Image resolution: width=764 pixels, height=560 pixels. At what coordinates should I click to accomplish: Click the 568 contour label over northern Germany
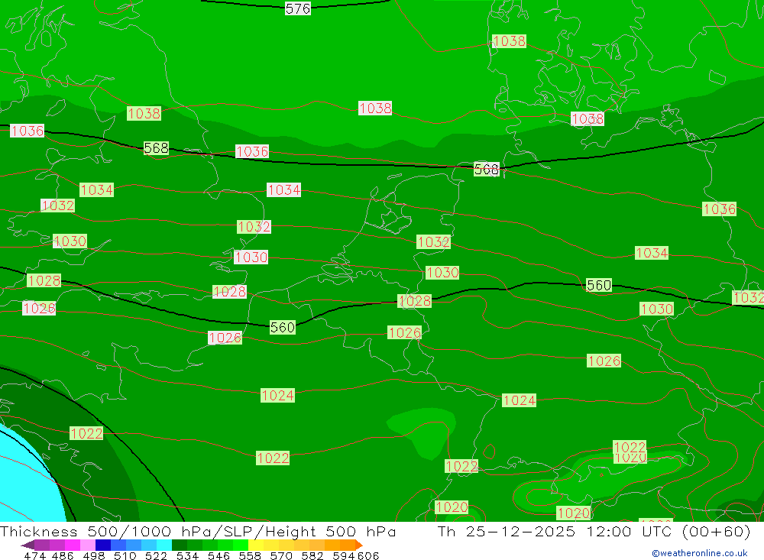pos(486,169)
